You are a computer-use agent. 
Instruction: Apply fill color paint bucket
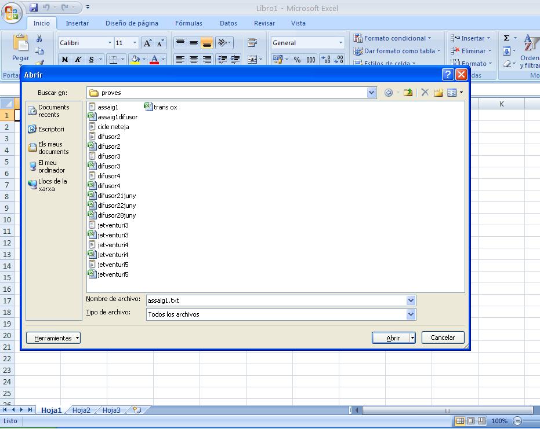(x=135, y=60)
